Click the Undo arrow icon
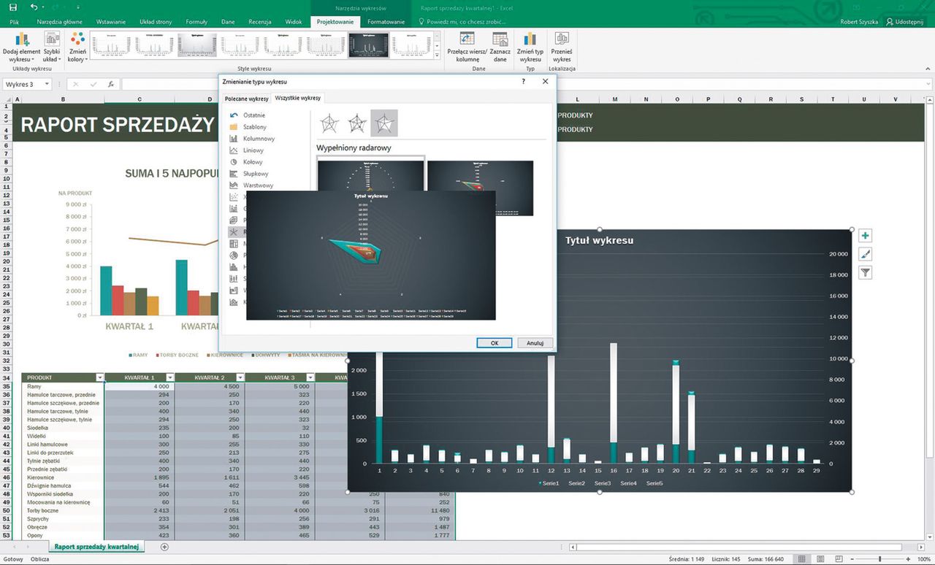 (x=34, y=7)
